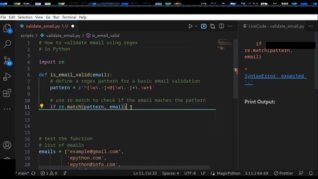Click the minimap code overview
This screenshot has height=179, width=318.
225,44
